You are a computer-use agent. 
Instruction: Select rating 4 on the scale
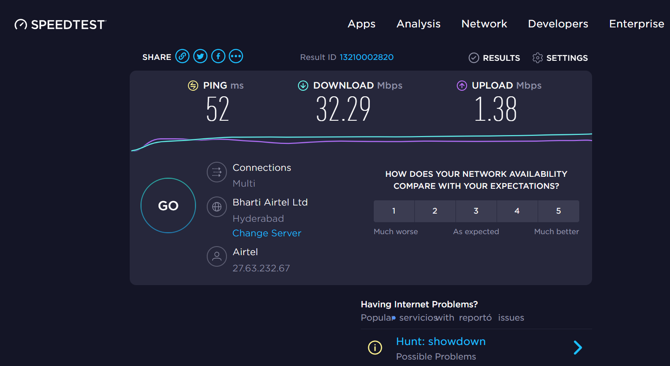click(x=517, y=211)
